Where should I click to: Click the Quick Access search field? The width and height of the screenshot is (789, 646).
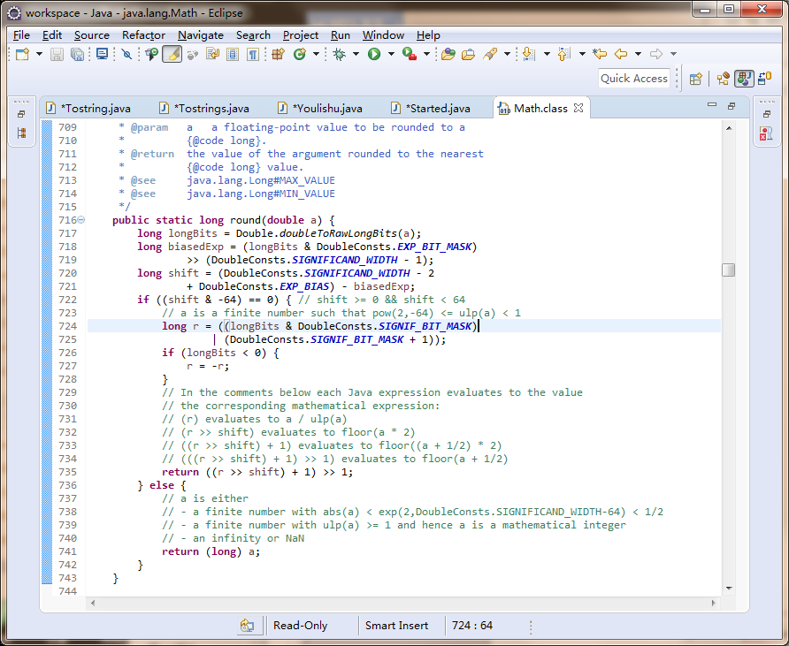click(x=634, y=79)
